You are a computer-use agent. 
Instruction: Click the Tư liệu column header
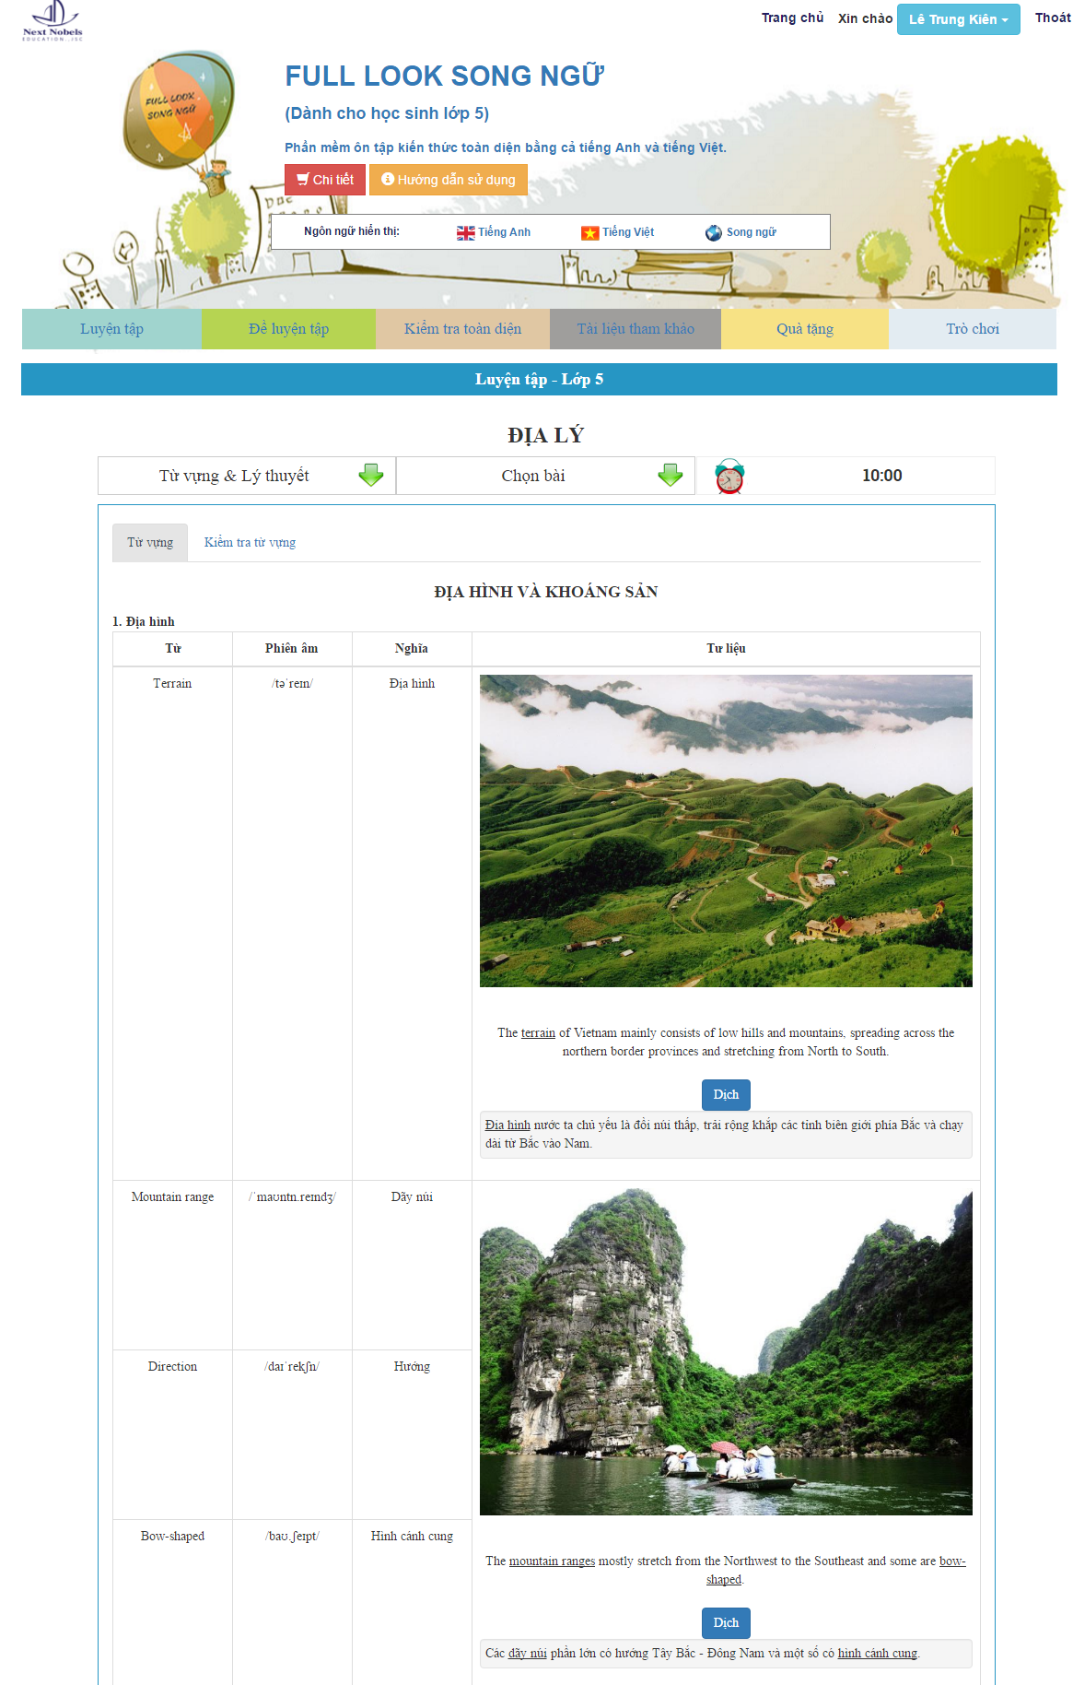pyautogui.click(x=726, y=649)
